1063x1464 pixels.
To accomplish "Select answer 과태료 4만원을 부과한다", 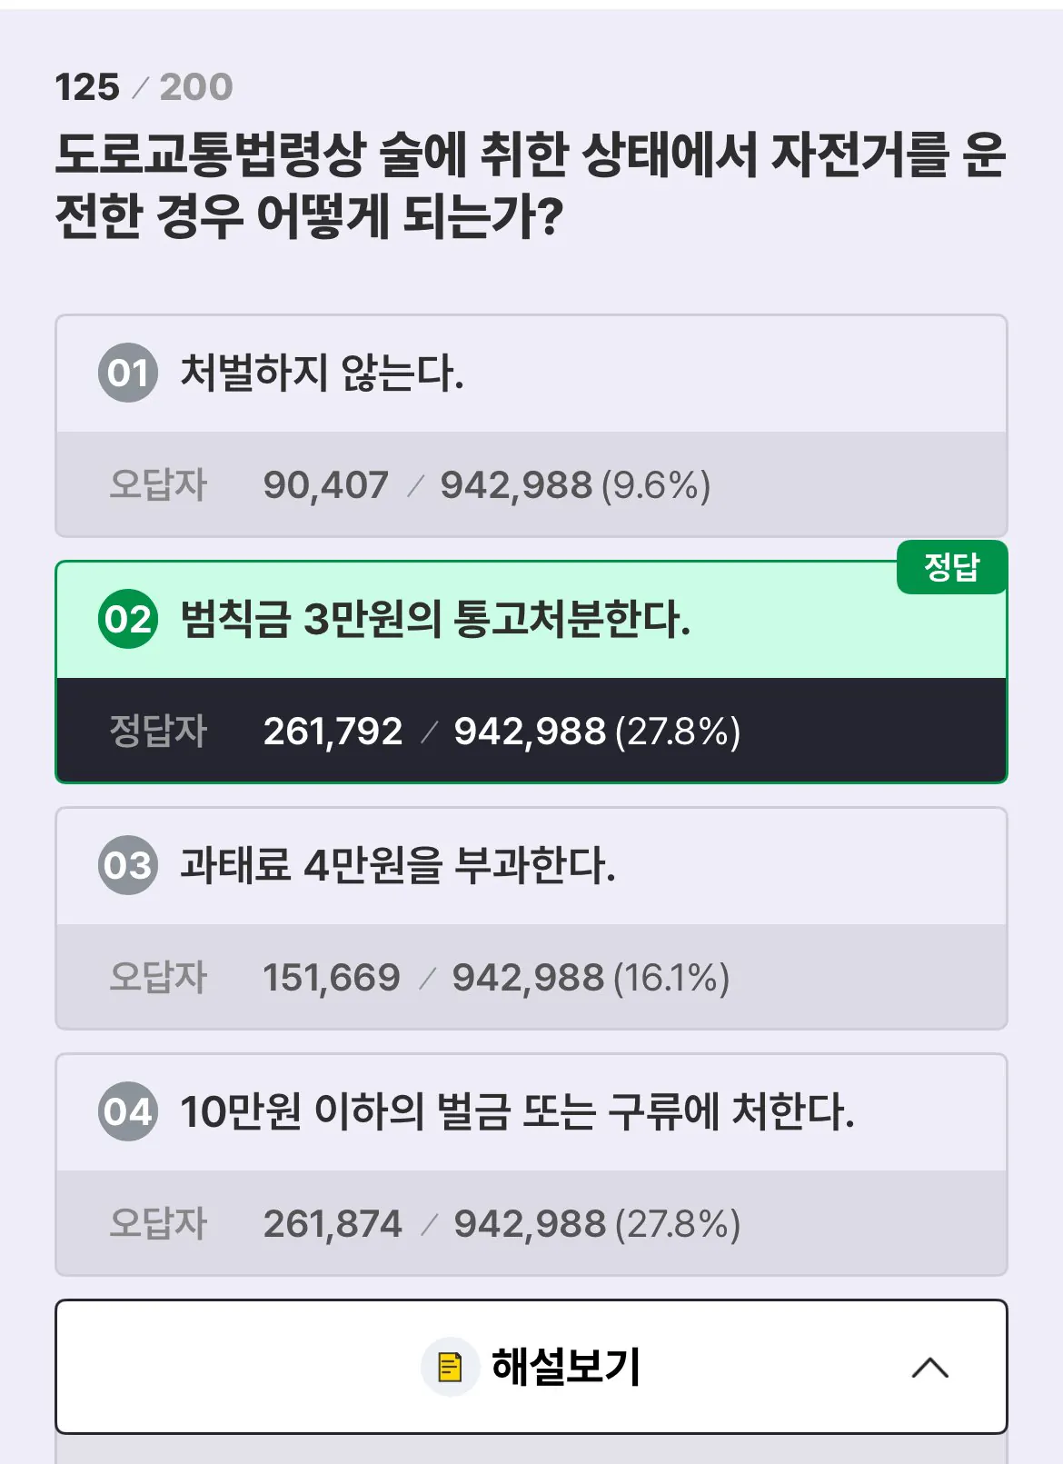I will [397, 865].
